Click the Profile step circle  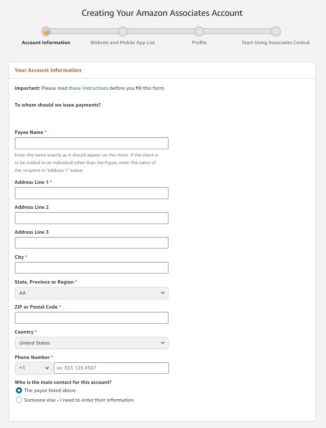click(x=199, y=31)
